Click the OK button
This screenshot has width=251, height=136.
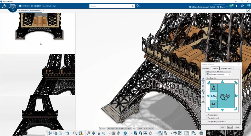[x=222, y=127]
